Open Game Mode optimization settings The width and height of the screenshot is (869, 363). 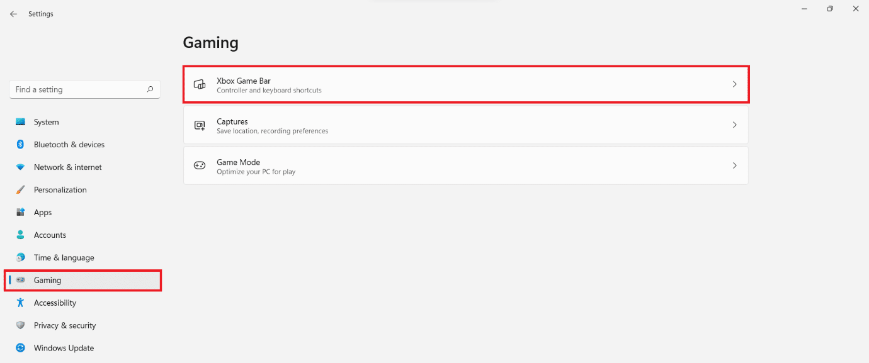pos(466,165)
